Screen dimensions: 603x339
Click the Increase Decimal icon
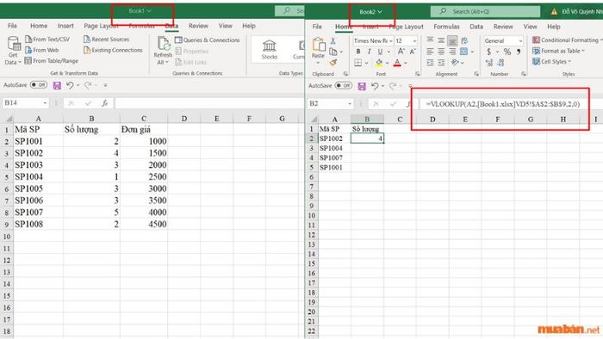pyautogui.click(x=488, y=63)
